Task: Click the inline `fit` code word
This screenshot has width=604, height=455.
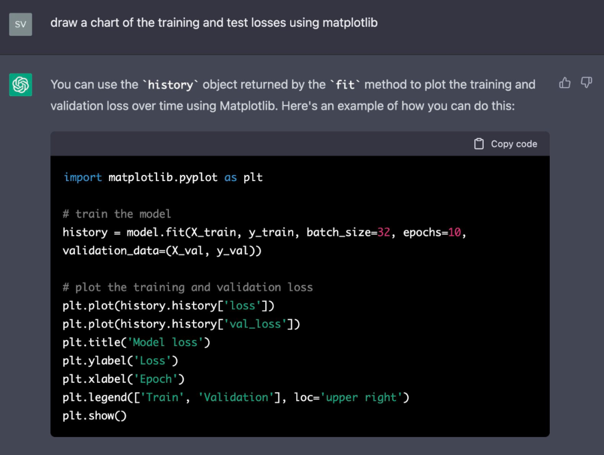Action: click(345, 85)
